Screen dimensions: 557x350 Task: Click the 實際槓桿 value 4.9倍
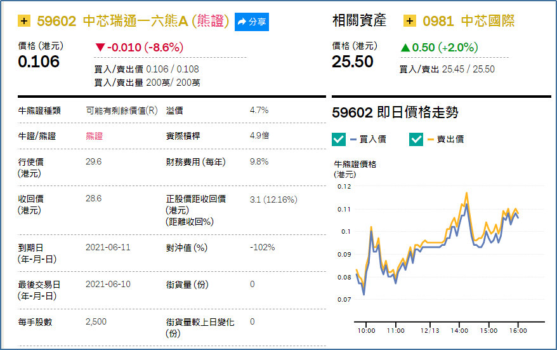coord(259,135)
